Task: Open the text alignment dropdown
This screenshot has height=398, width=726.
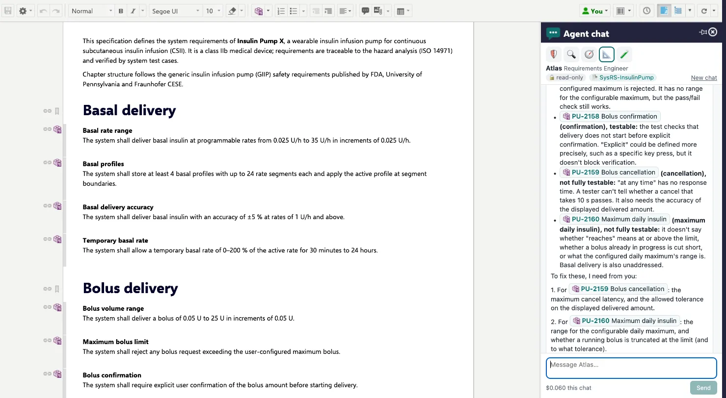Action: pyautogui.click(x=346, y=11)
